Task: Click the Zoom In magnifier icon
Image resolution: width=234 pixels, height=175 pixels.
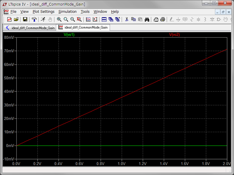Action: coord(59,19)
